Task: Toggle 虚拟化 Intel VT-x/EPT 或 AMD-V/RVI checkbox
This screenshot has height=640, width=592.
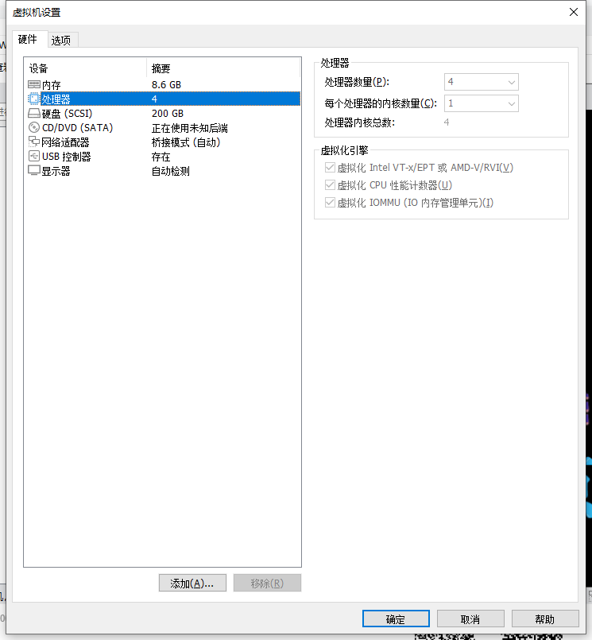Action: tap(330, 167)
